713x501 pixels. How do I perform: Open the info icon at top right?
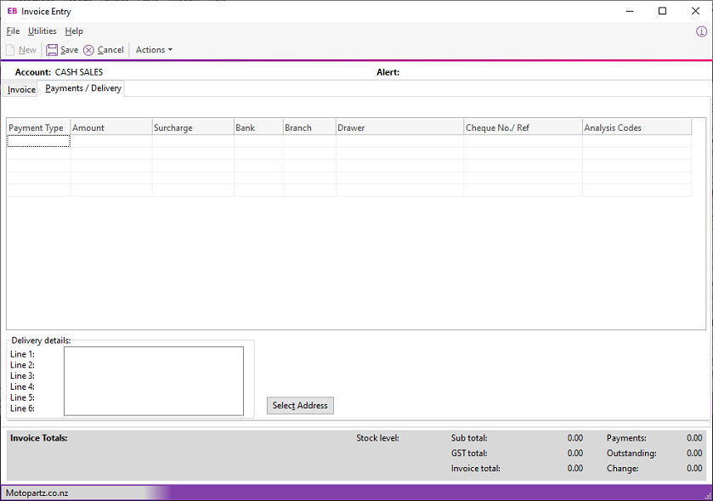[701, 31]
